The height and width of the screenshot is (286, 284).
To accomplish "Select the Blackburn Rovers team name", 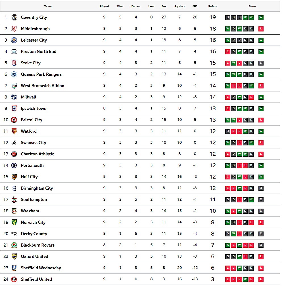I will (37, 245).
